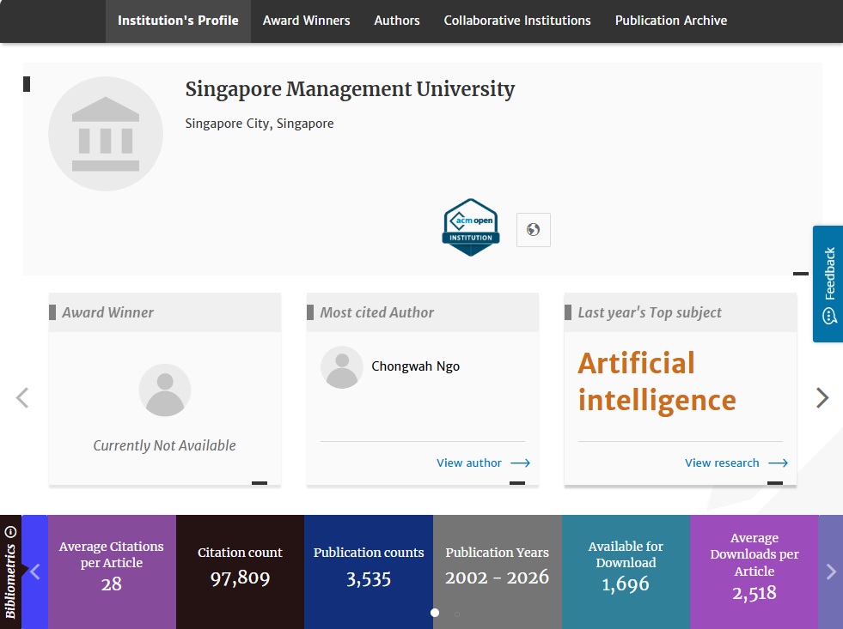Show previous profile card with left chevron
843x629 pixels.
(x=22, y=397)
